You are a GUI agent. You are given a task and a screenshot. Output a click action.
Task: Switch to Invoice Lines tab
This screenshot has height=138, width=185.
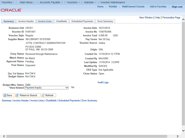(45, 21)
